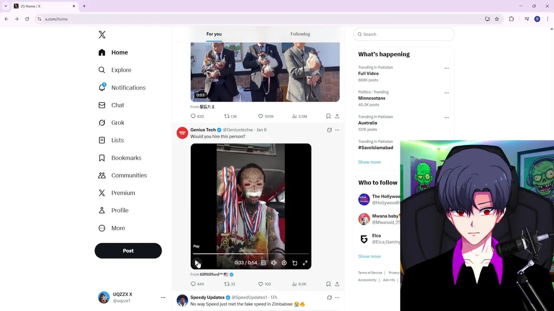Open the Premium page

pyautogui.click(x=116, y=193)
